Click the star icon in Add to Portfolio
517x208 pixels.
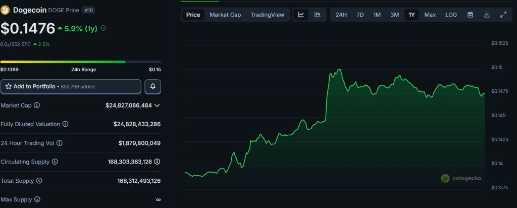pyautogui.click(x=9, y=86)
